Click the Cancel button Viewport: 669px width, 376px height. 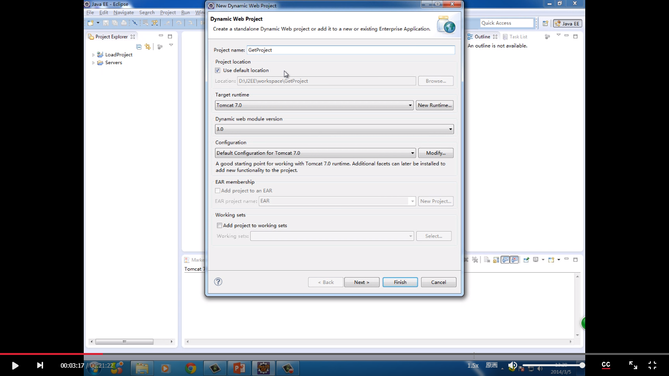click(438, 282)
